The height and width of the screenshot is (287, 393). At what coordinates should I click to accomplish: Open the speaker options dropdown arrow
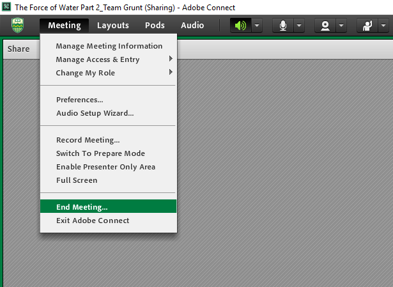257,26
